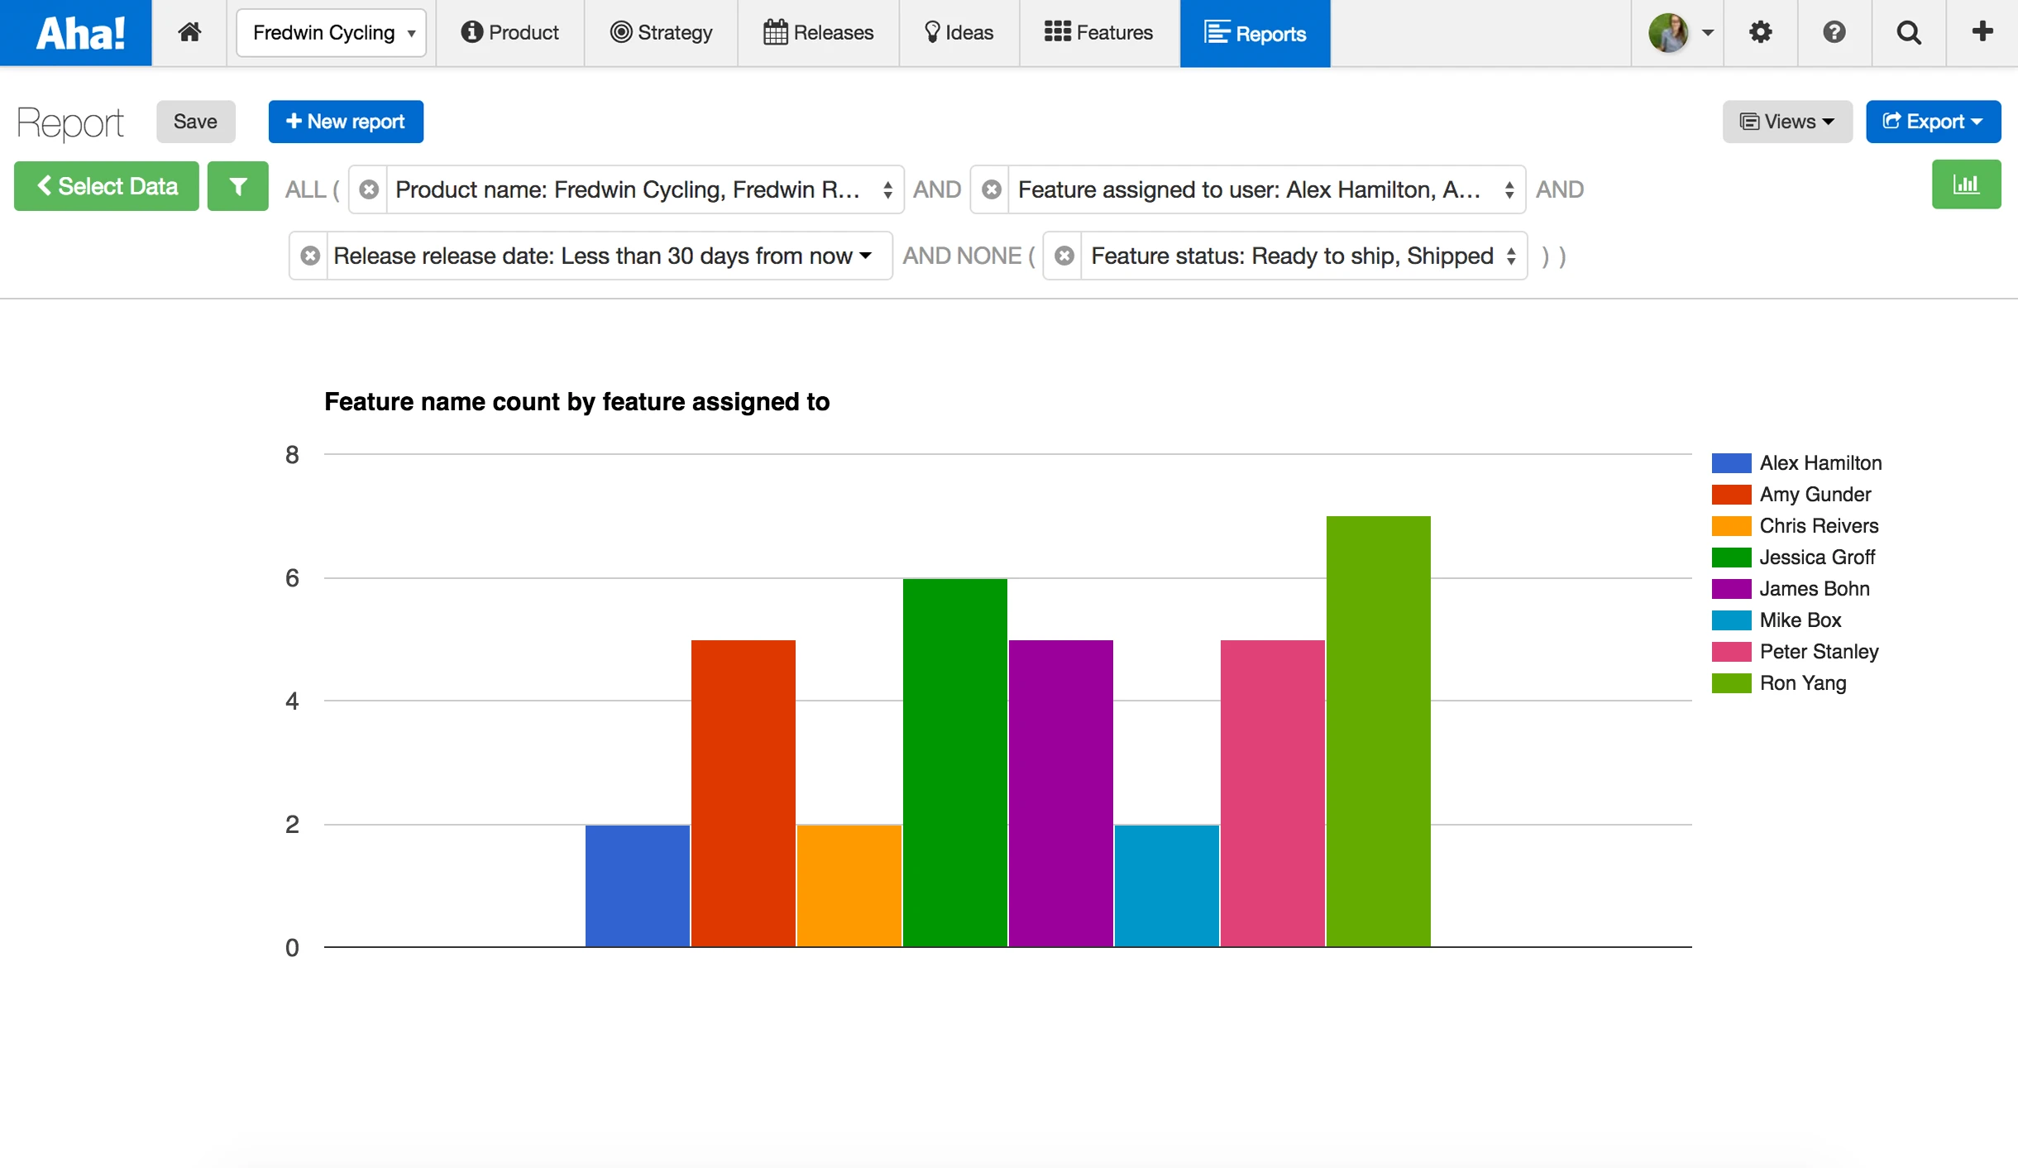The width and height of the screenshot is (2018, 1168).
Task: Click the Ron Yang legend color swatch
Action: (x=1731, y=683)
